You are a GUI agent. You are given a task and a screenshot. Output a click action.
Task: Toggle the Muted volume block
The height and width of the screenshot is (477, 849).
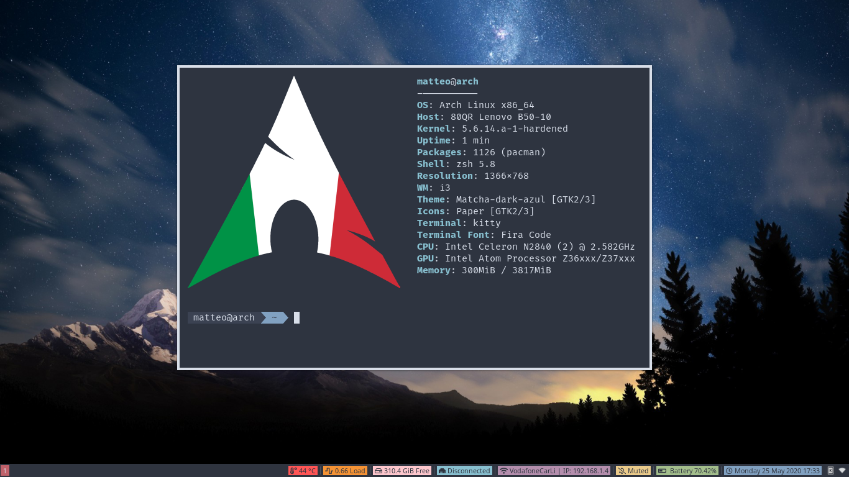[x=633, y=471]
